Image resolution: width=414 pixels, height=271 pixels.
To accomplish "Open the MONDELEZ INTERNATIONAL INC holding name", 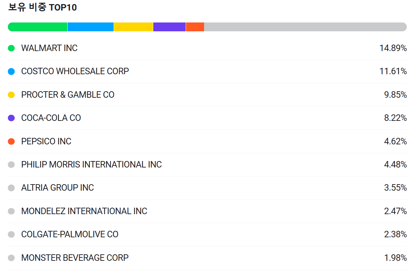I will click(x=84, y=211).
